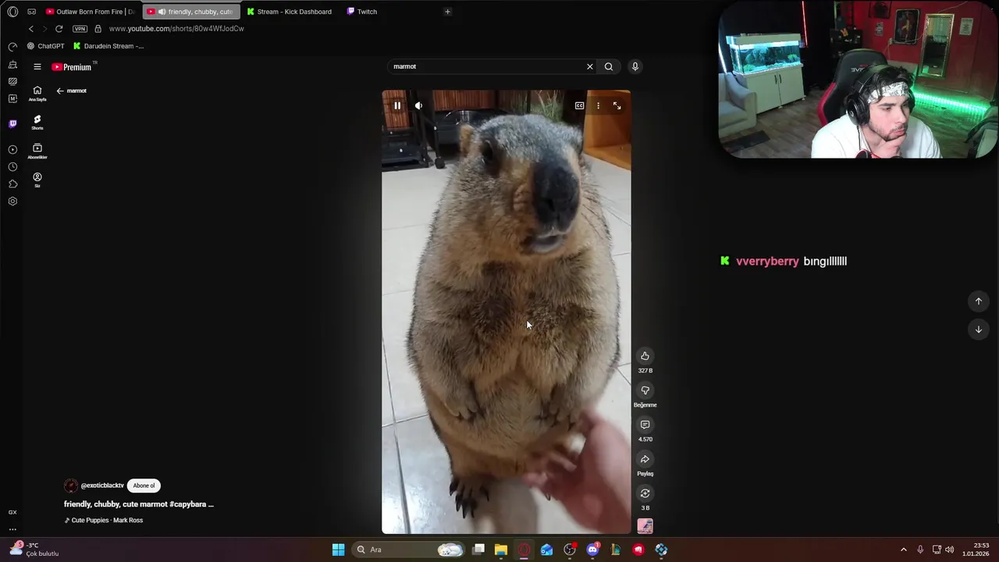Start voice search with microphone
Viewport: 999px width, 562px height.
[635, 66]
